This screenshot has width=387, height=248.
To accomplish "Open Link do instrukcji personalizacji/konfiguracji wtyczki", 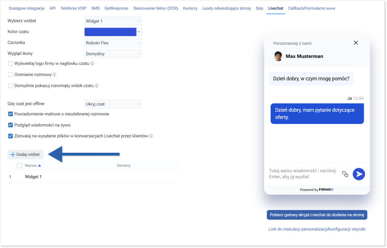I will tap(317, 229).
